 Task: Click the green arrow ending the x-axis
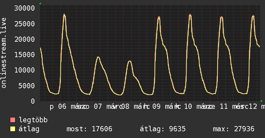point(261,101)
